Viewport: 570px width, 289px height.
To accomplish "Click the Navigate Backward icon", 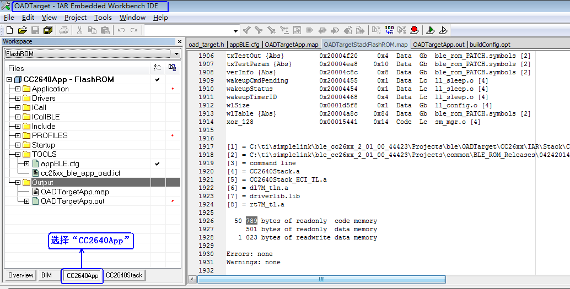I will pyautogui.click(x=348, y=30).
